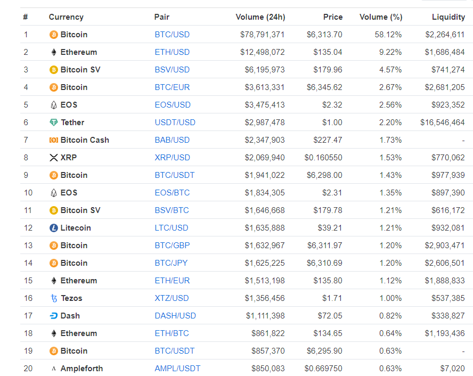Click the Dash icon in row 17
The width and height of the screenshot is (473, 376).
pyautogui.click(x=53, y=316)
